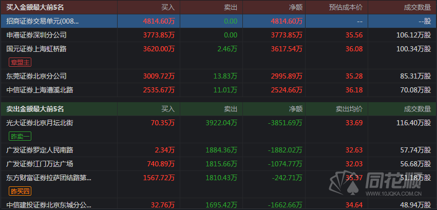Select net value 3617.54万
The height and width of the screenshot is (210, 437).
coord(287,49)
